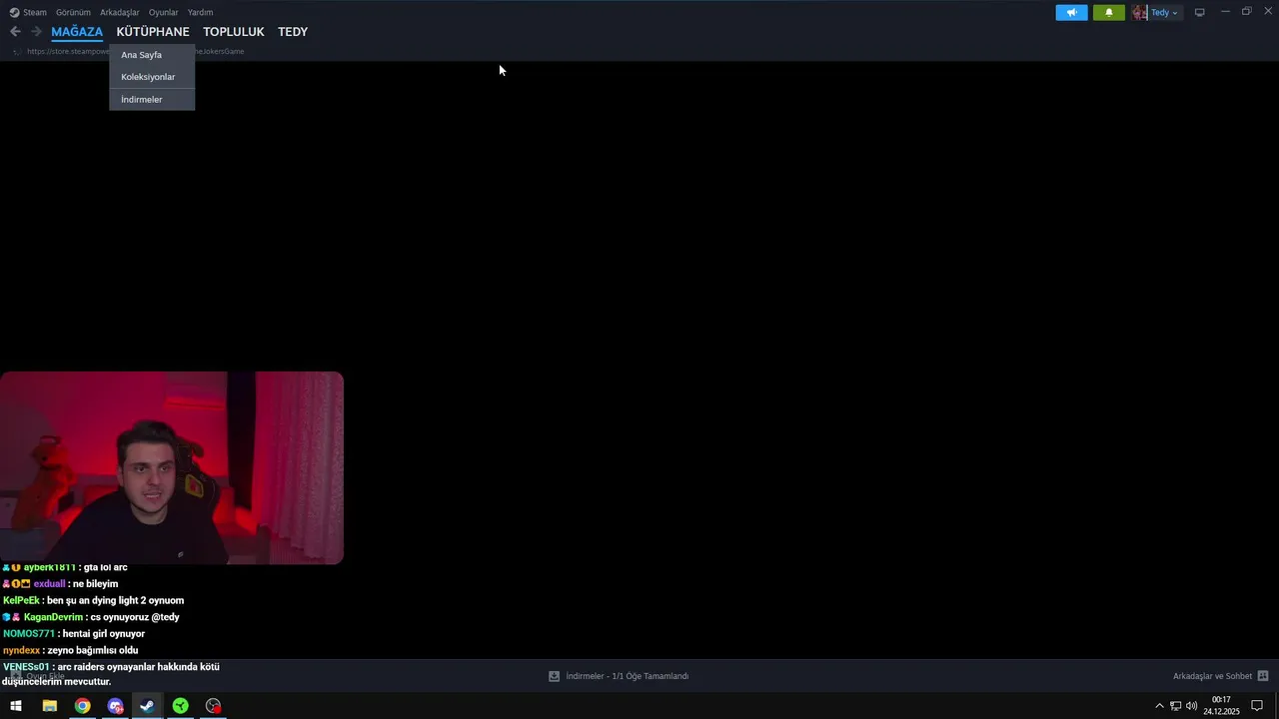Click the webcam overlay video
Screen dimensions: 1279x719
(x=172, y=467)
